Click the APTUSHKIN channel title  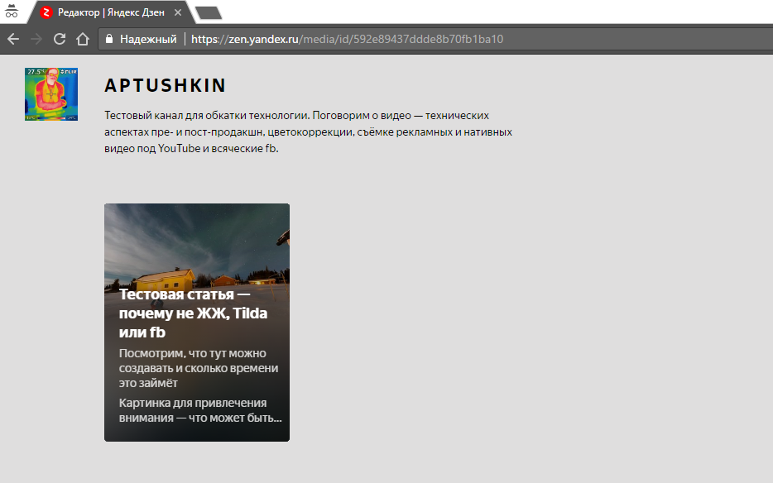tap(166, 85)
